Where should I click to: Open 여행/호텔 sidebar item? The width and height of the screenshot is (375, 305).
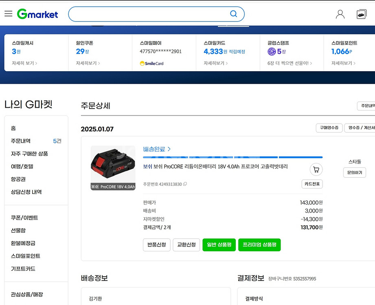tap(22, 166)
